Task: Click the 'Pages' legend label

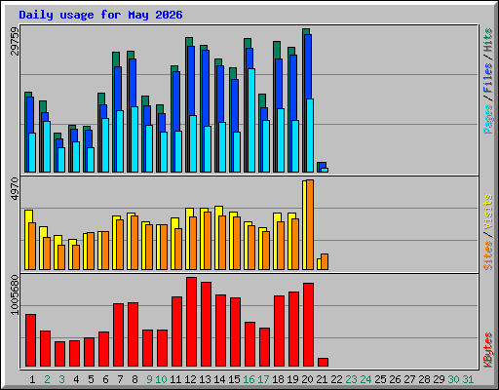Action: coord(488,119)
